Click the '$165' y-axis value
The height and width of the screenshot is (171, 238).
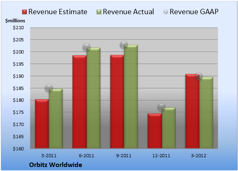pos(18,137)
